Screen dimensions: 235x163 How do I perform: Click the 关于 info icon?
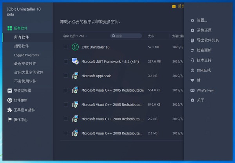192,100
